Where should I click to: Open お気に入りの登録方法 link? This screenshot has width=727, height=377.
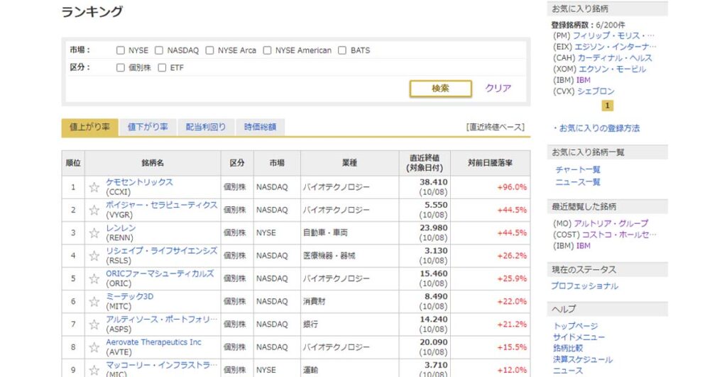[x=599, y=128]
